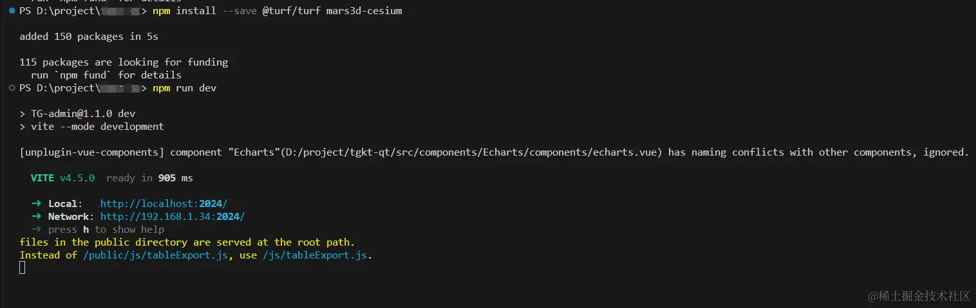The height and width of the screenshot is (308, 976).
Task: Click the TG-admin@1.1.0 dev script line
Action: (82, 114)
